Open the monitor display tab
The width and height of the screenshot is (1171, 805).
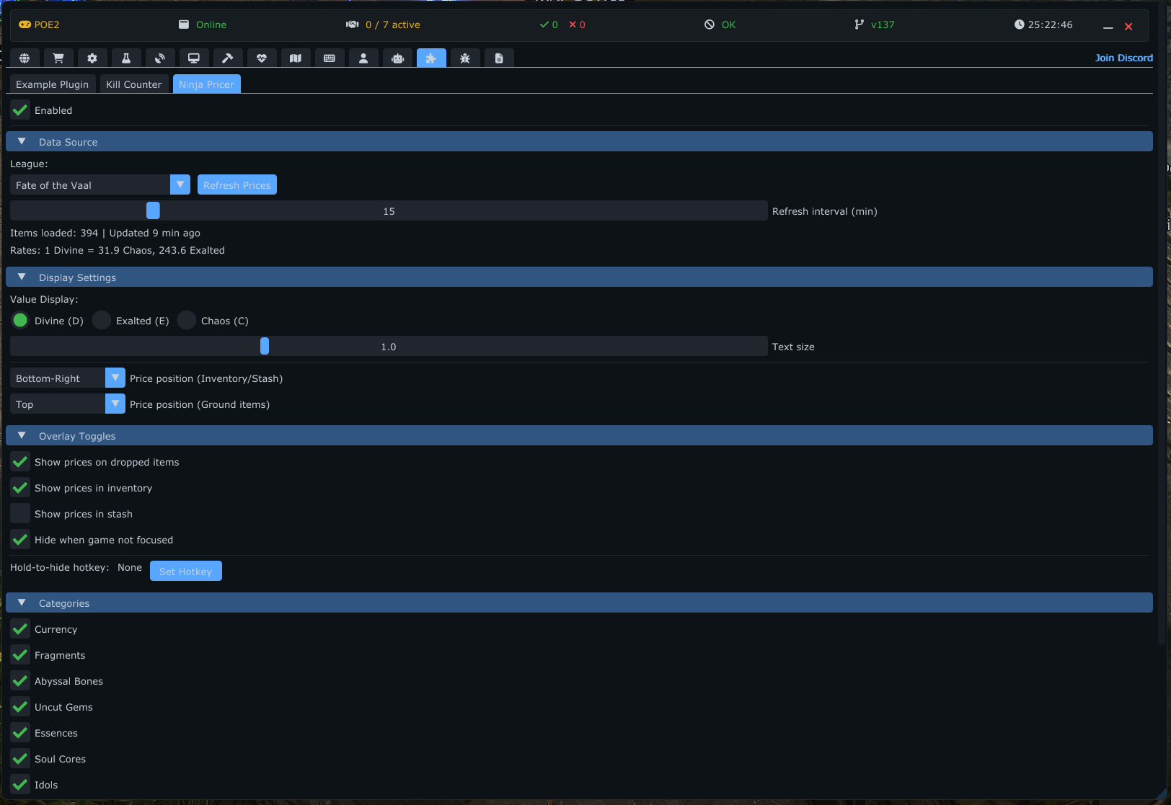click(x=194, y=58)
